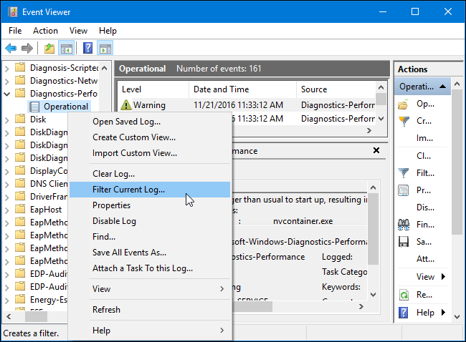Choose Properties from context menu
Viewport: 466px width, 342px height.
coord(150,205)
